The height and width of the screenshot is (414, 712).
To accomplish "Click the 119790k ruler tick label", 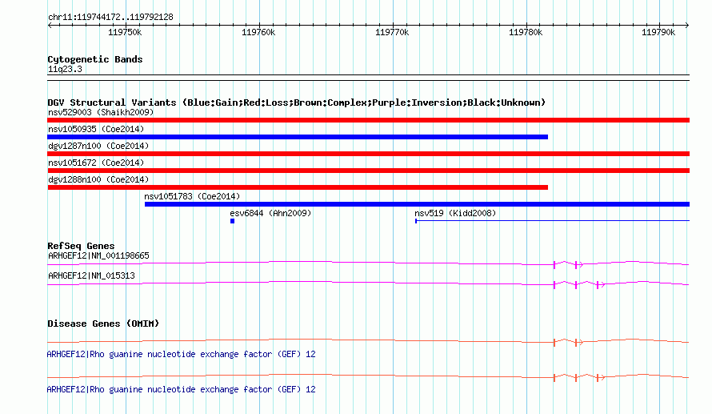I will [x=658, y=32].
